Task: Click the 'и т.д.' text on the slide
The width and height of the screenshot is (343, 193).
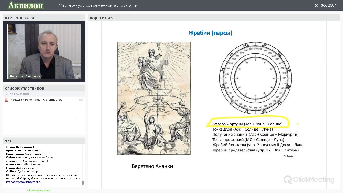Action: (288, 155)
